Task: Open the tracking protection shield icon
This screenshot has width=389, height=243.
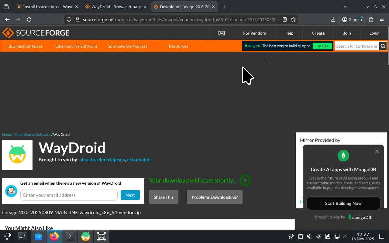Action: click(69, 19)
